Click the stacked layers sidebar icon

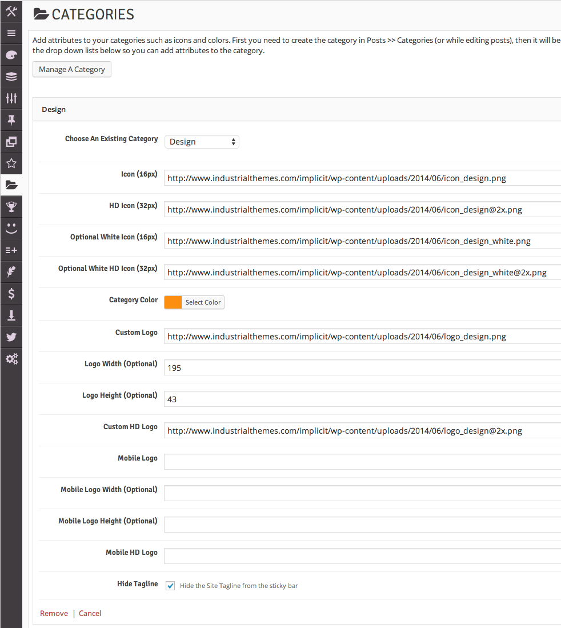11,77
